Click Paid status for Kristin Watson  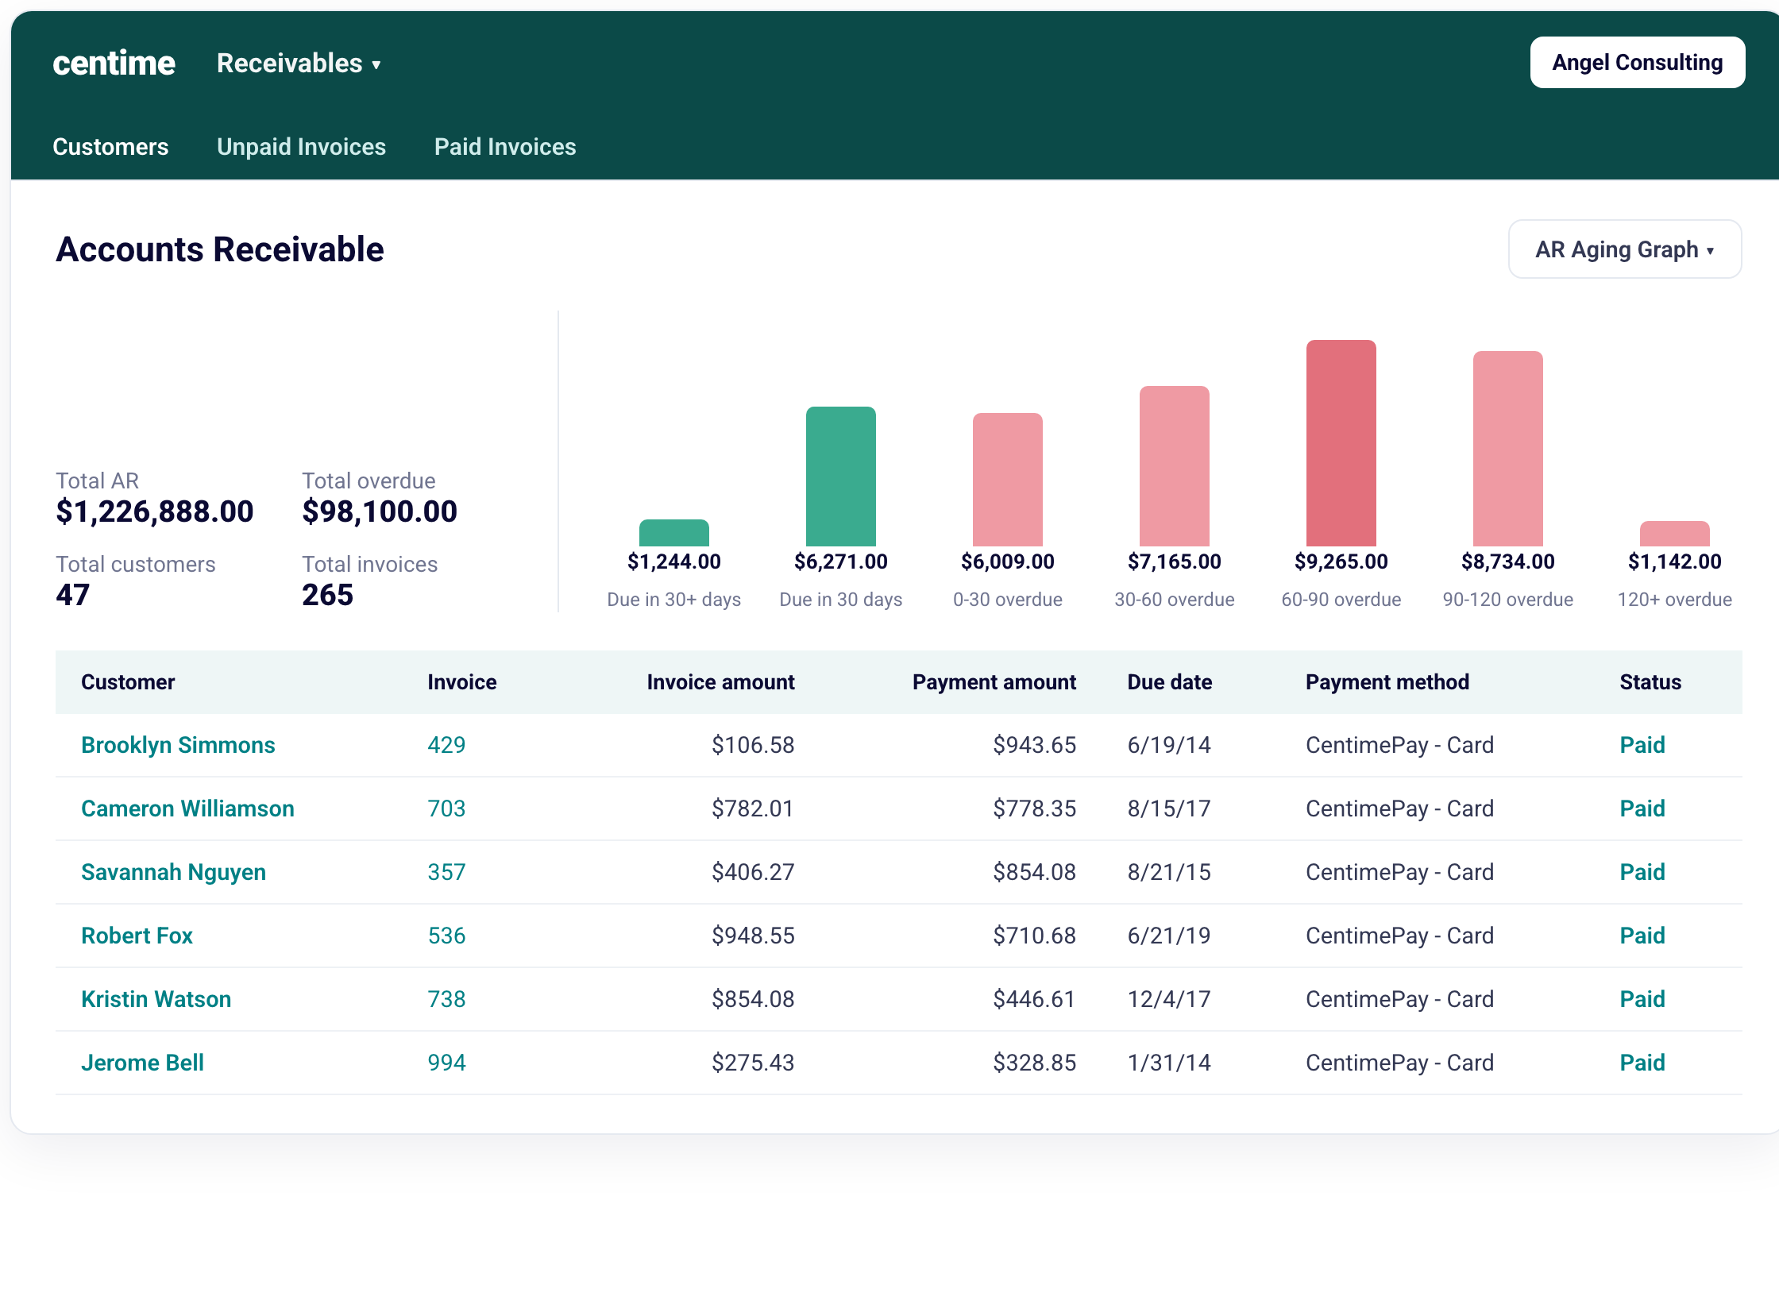1642,999
